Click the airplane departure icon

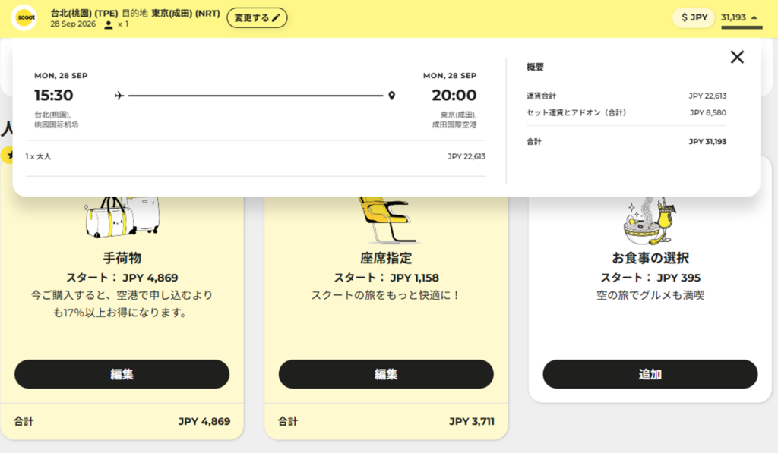119,96
